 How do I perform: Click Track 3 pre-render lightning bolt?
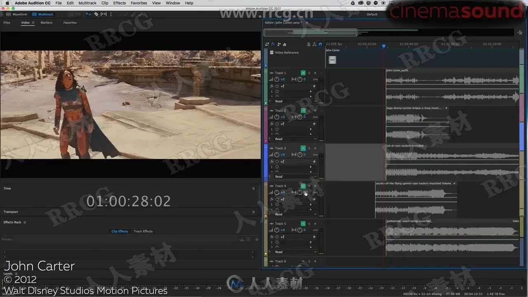click(314, 162)
